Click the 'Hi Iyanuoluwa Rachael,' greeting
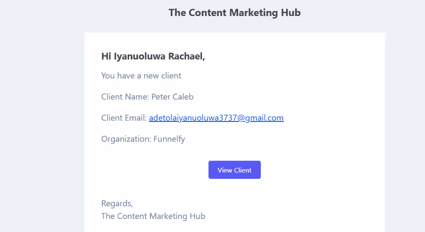 (x=153, y=56)
